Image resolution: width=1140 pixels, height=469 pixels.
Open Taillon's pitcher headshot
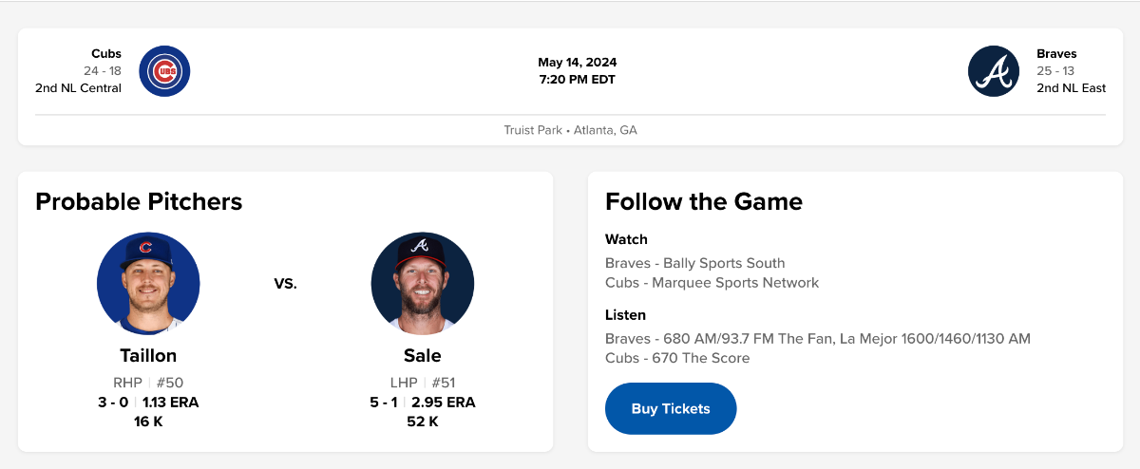click(x=148, y=283)
